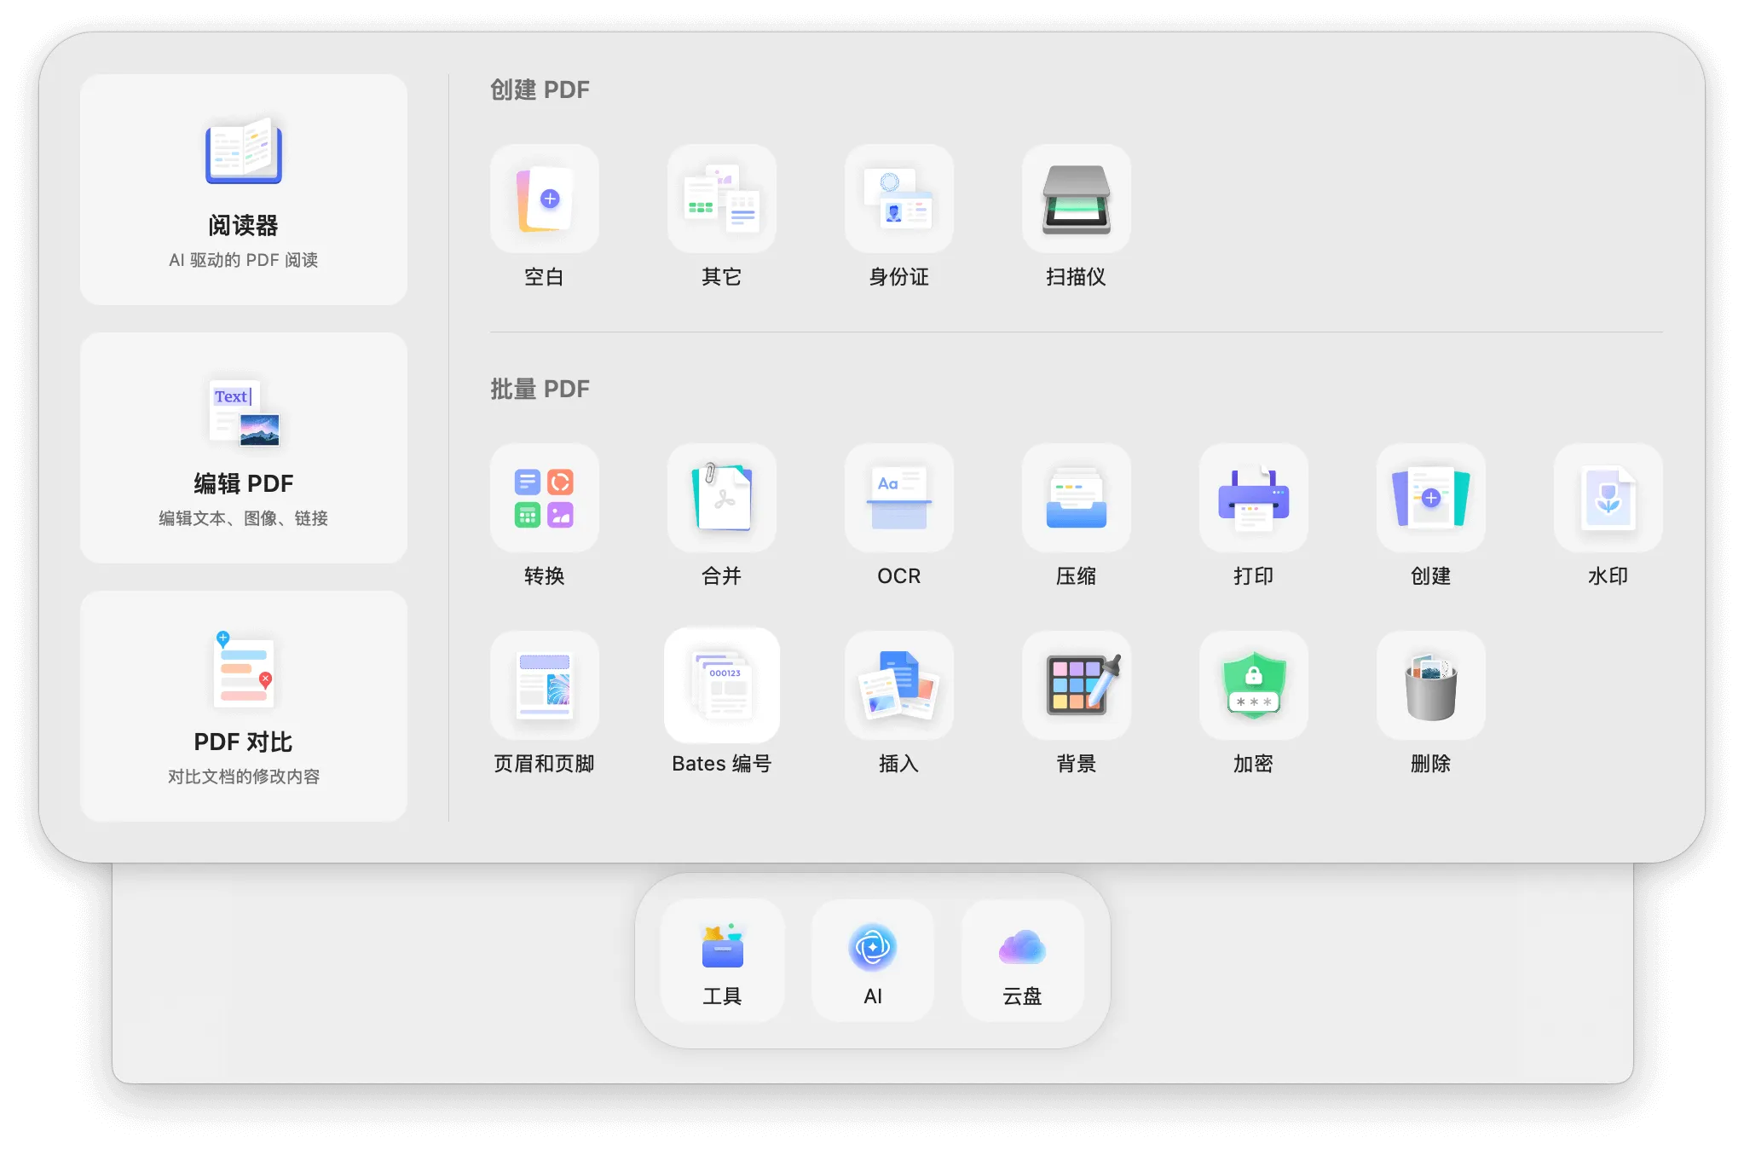Image resolution: width=1744 pixels, height=1155 pixels.
Task: Launch the Bates 编号 numbering tool
Action: (722, 687)
